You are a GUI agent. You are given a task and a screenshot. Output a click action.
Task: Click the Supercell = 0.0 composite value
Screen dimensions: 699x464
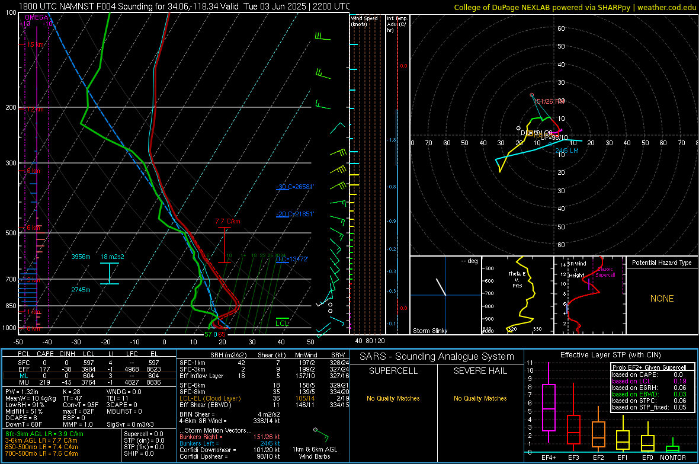pyautogui.click(x=143, y=434)
